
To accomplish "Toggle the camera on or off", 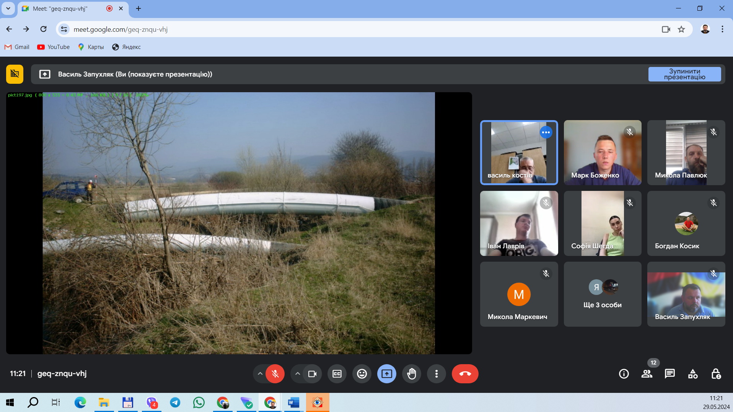I will pyautogui.click(x=312, y=374).
